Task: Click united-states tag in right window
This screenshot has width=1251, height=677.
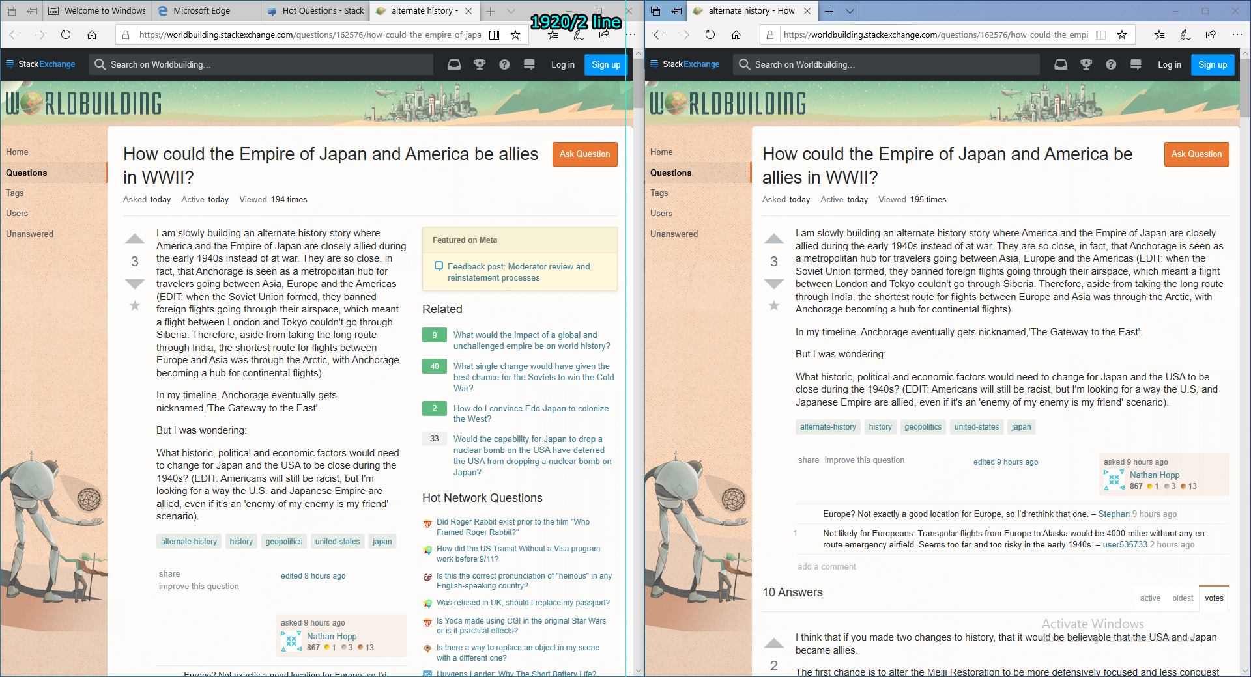Action: click(977, 427)
